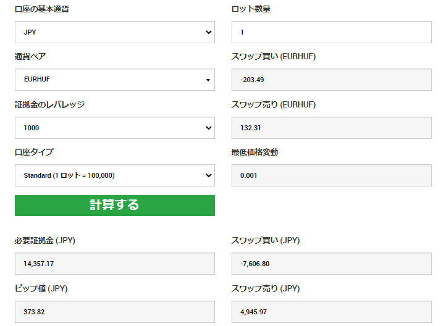Click the 口座の基本通貨 label
Viewport: 441px width, 326px height.
pos(42,9)
